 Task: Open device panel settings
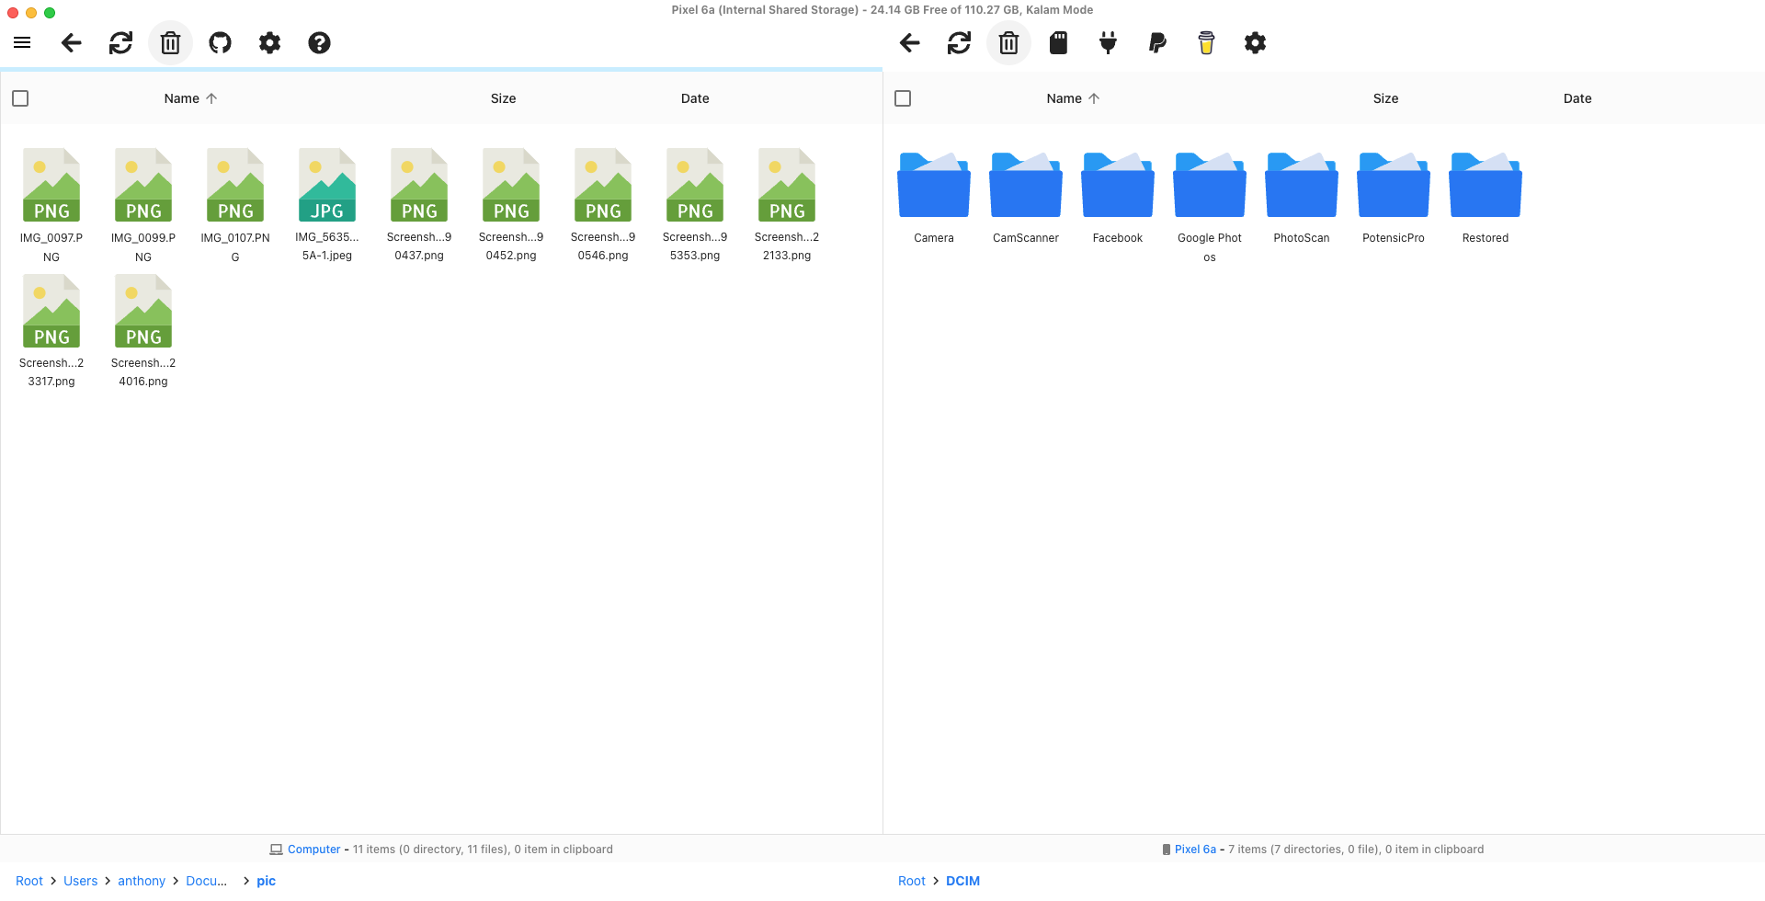pos(1255,42)
